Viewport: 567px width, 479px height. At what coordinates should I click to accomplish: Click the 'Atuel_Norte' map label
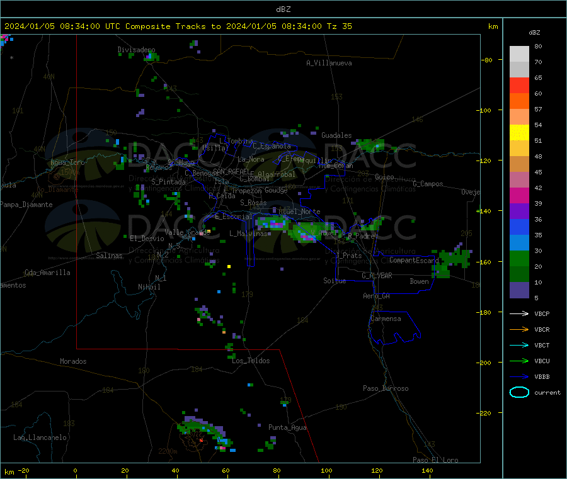(299, 211)
